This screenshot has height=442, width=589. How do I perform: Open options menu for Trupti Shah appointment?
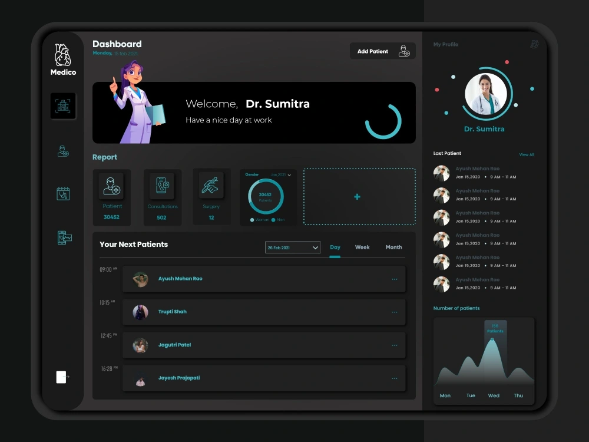(x=395, y=312)
